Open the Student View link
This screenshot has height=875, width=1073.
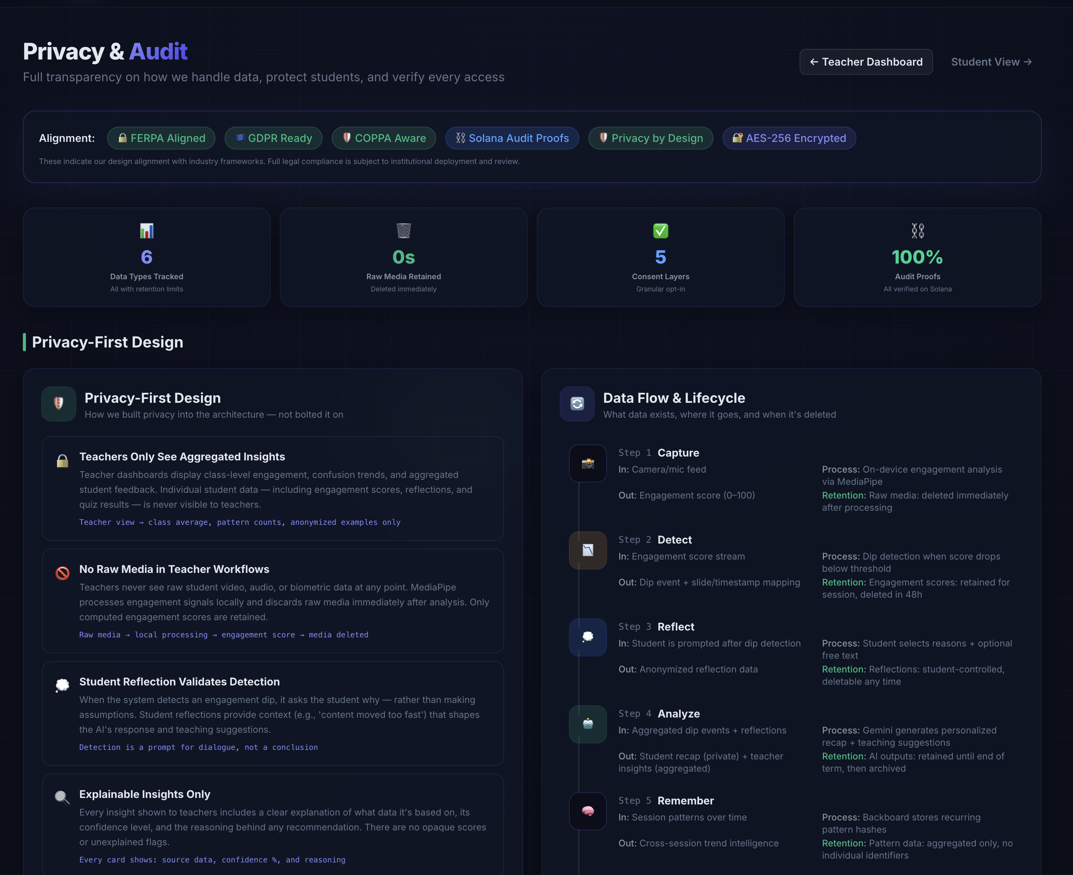point(991,61)
